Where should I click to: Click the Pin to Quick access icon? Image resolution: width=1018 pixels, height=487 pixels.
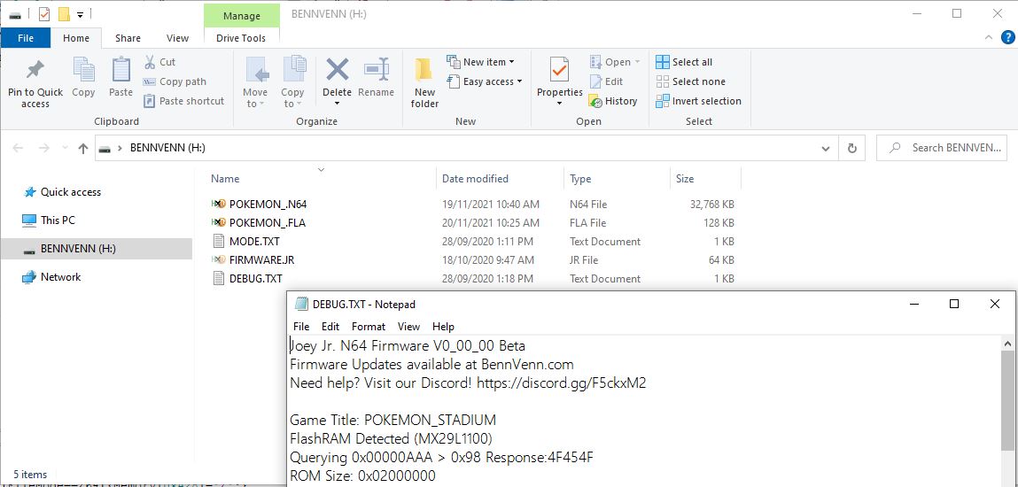[35, 71]
